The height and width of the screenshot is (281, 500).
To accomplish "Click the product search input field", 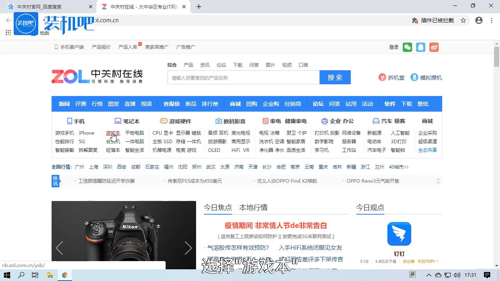I will coord(242,77).
